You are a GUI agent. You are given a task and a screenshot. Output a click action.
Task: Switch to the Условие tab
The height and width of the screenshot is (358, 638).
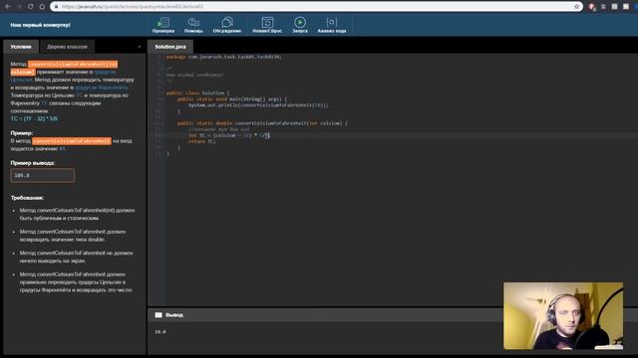tap(21, 47)
